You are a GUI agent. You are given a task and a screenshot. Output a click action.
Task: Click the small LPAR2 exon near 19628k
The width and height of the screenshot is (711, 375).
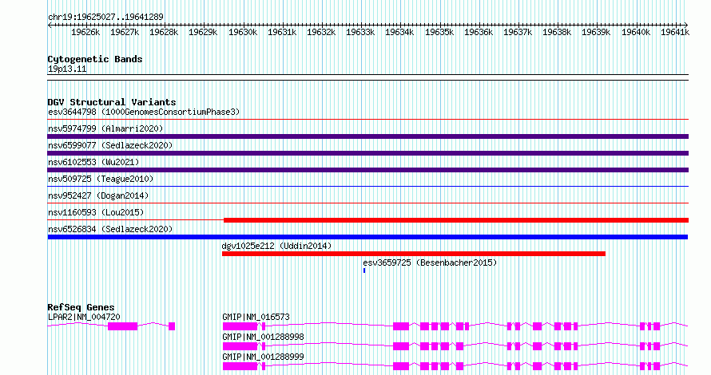(172, 326)
